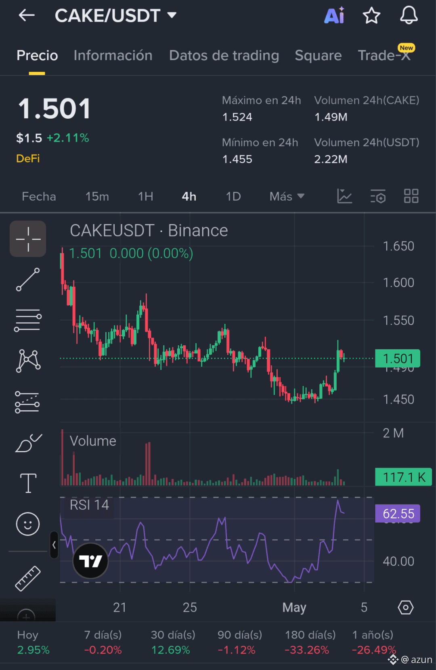Tap the DeFi category tag
This screenshot has height=670, width=436.
click(28, 158)
